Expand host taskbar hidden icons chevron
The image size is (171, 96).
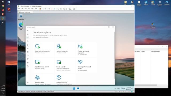pyautogui.click(x=4, y=84)
